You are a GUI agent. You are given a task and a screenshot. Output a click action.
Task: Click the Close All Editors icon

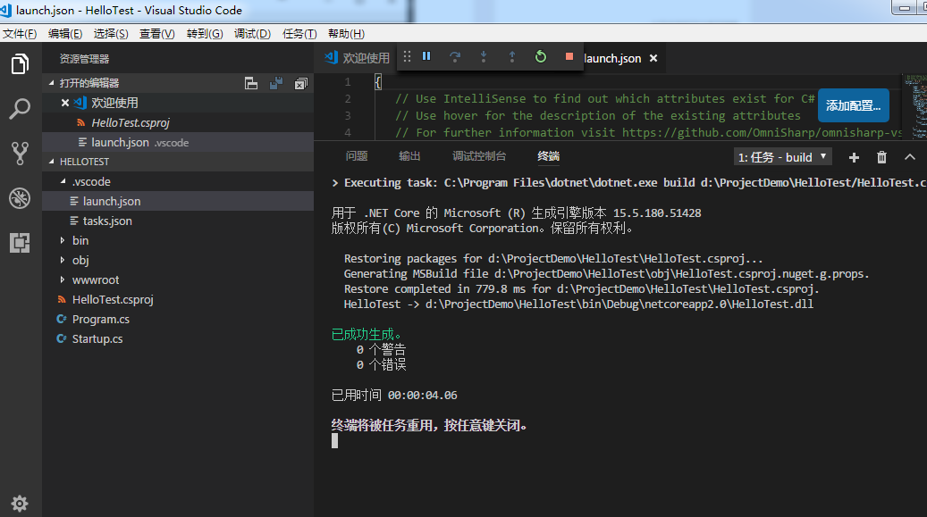tap(301, 83)
